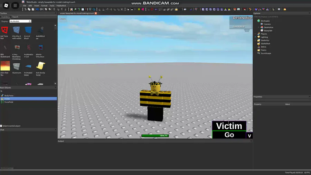Select StarterGui in Explorer
The height and width of the screenshot is (175, 311).
coord(265,40)
